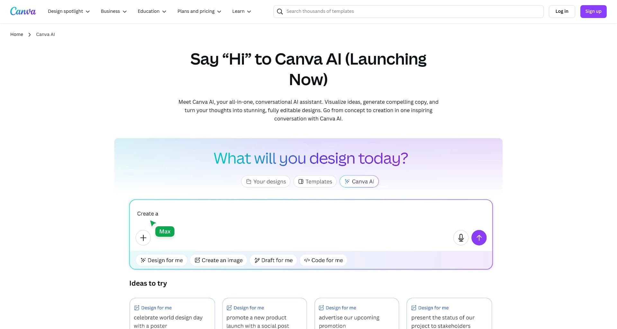This screenshot has width=617, height=329.
Task: Select the Canva AI tab
Action: coord(359,182)
